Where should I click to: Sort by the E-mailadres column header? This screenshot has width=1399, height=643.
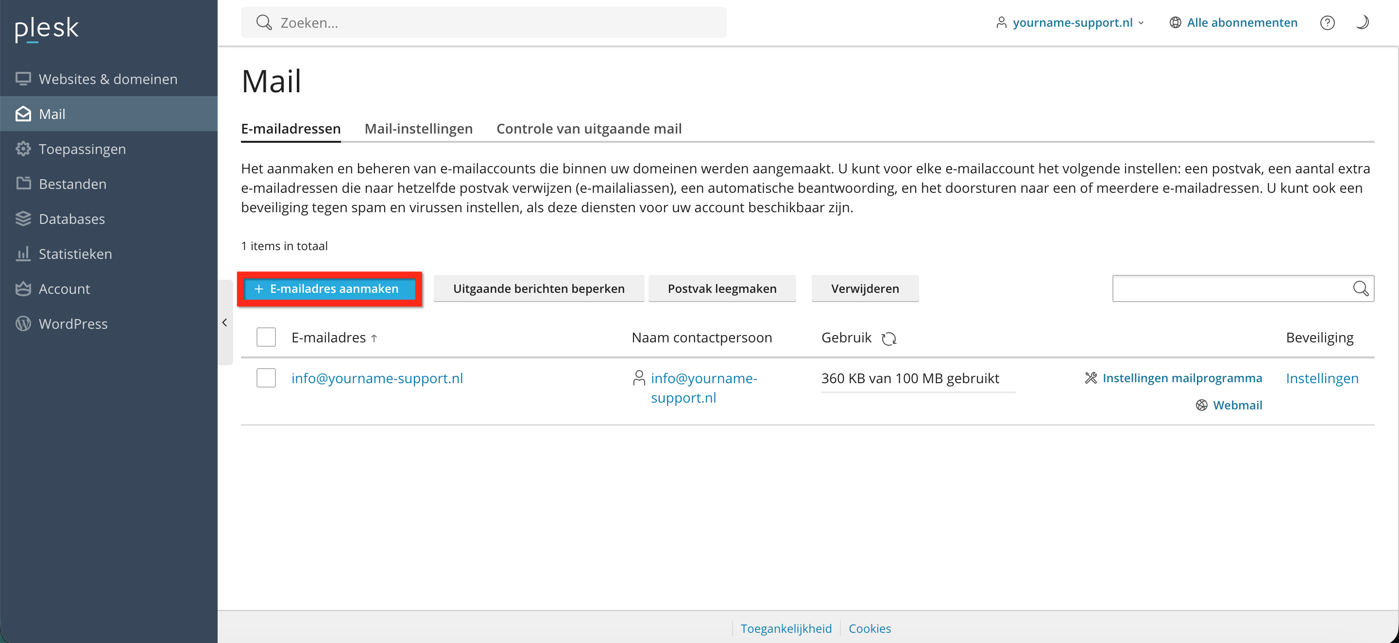click(x=328, y=338)
